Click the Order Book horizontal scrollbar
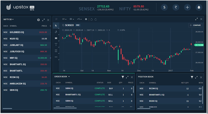The height and width of the screenshot is (114, 208). pyautogui.click(x=65, y=108)
